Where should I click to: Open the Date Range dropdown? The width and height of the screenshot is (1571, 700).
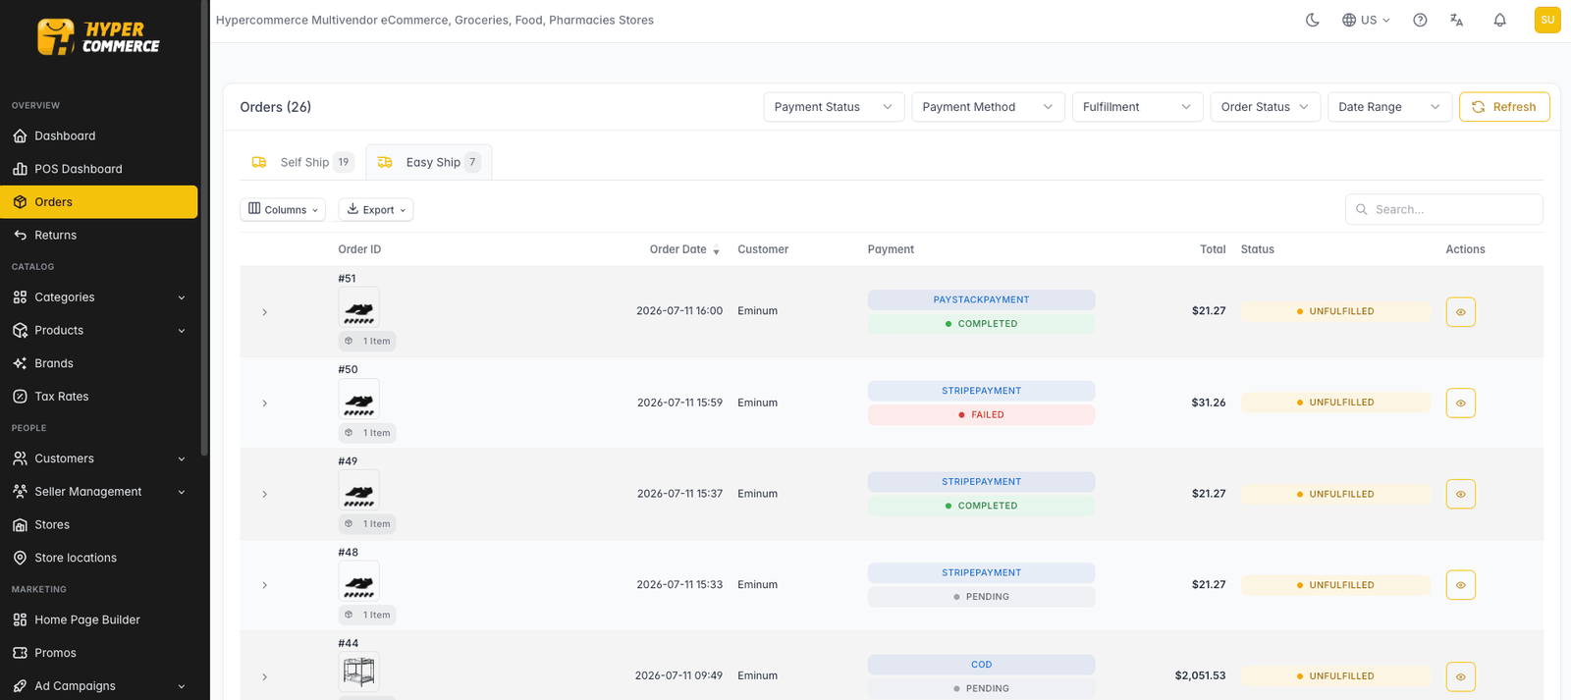coord(1389,107)
